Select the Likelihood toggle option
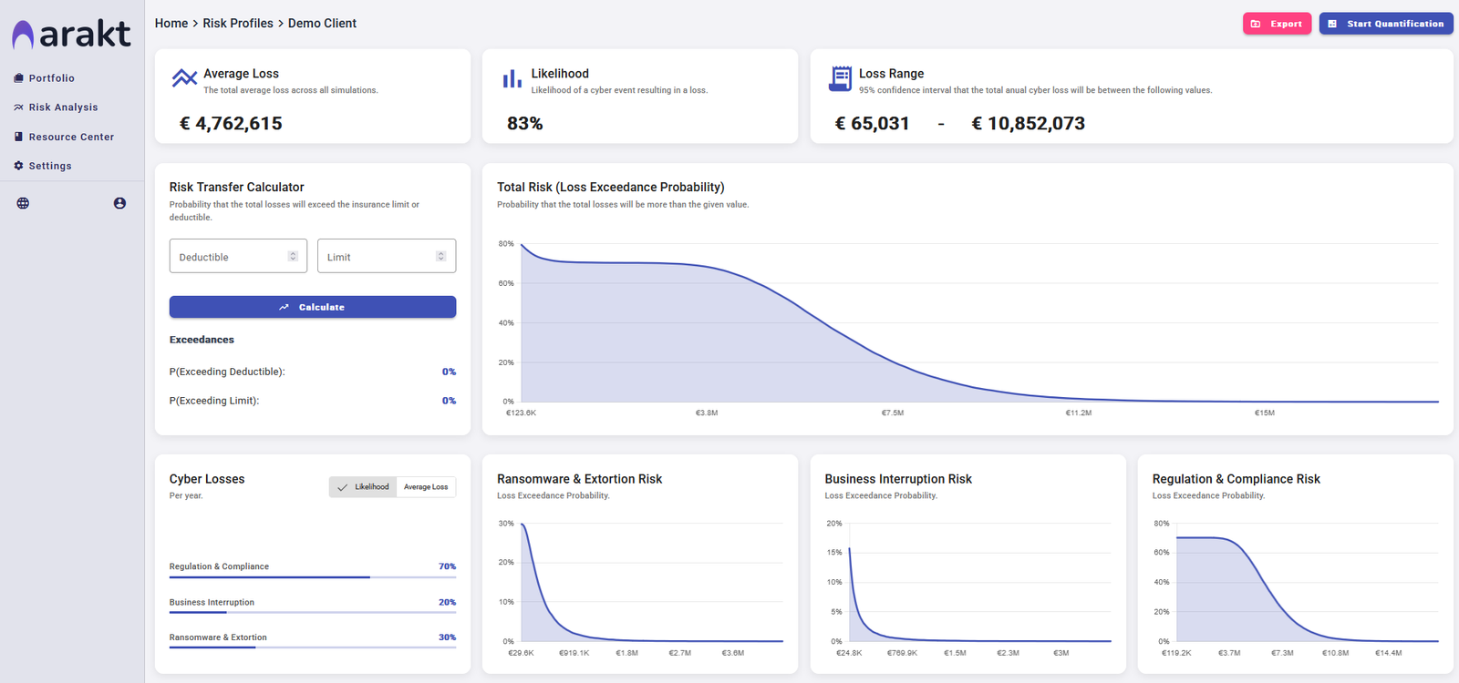 click(364, 487)
